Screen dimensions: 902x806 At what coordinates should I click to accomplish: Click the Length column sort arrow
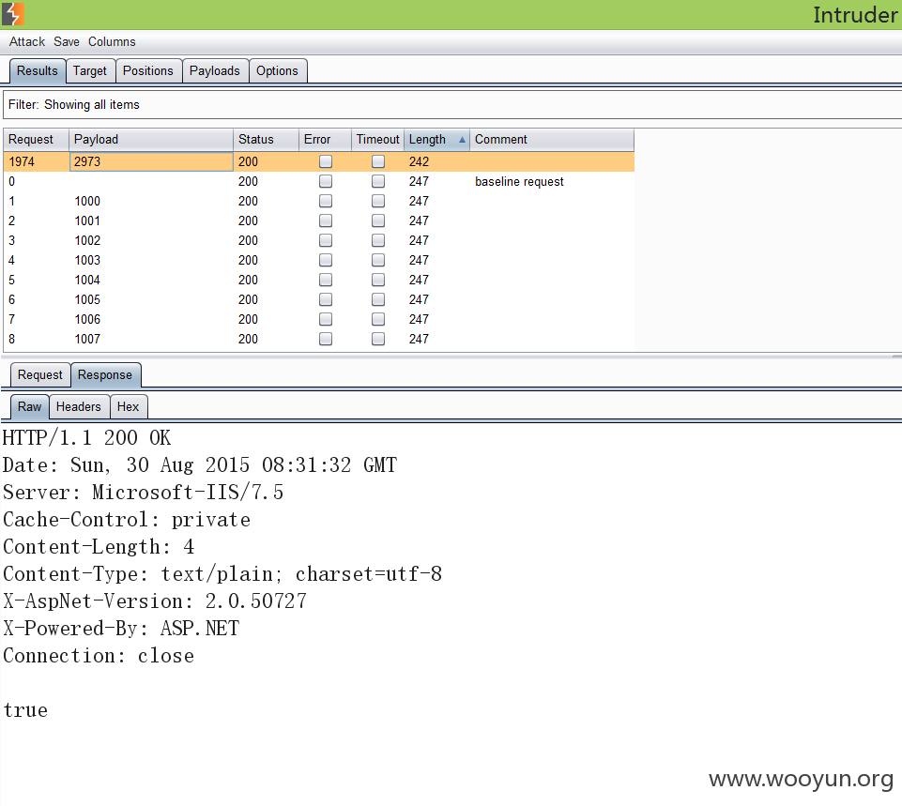pos(462,140)
